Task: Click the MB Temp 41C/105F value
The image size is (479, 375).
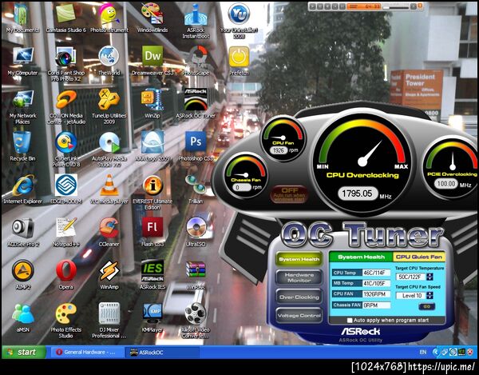Action: 376,283
